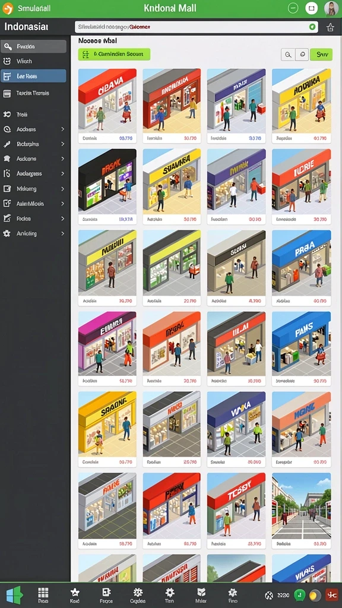Click the green chat icon in system tray
Image resolution: width=342 pixels, height=608 pixels.
[300, 595]
